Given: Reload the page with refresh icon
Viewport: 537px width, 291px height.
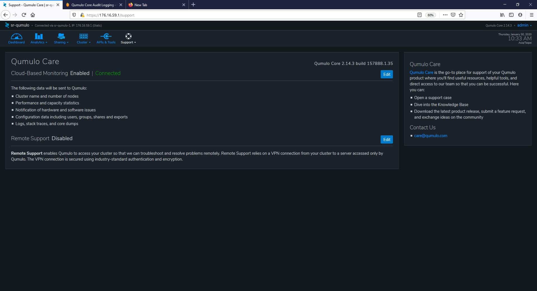Looking at the screenshot, I should coord(24,15).
